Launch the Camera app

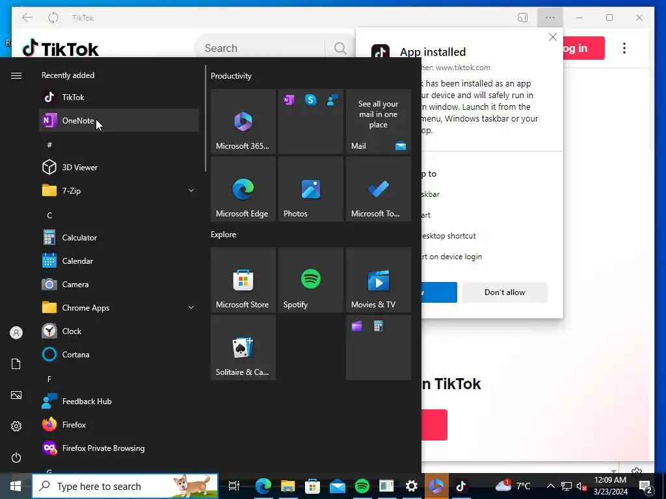tap(119, 285)
